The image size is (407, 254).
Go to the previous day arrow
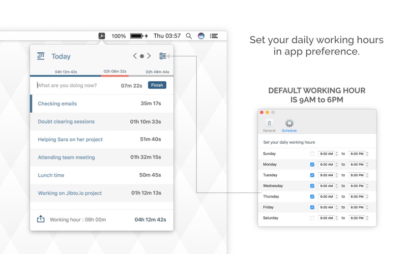135,56
